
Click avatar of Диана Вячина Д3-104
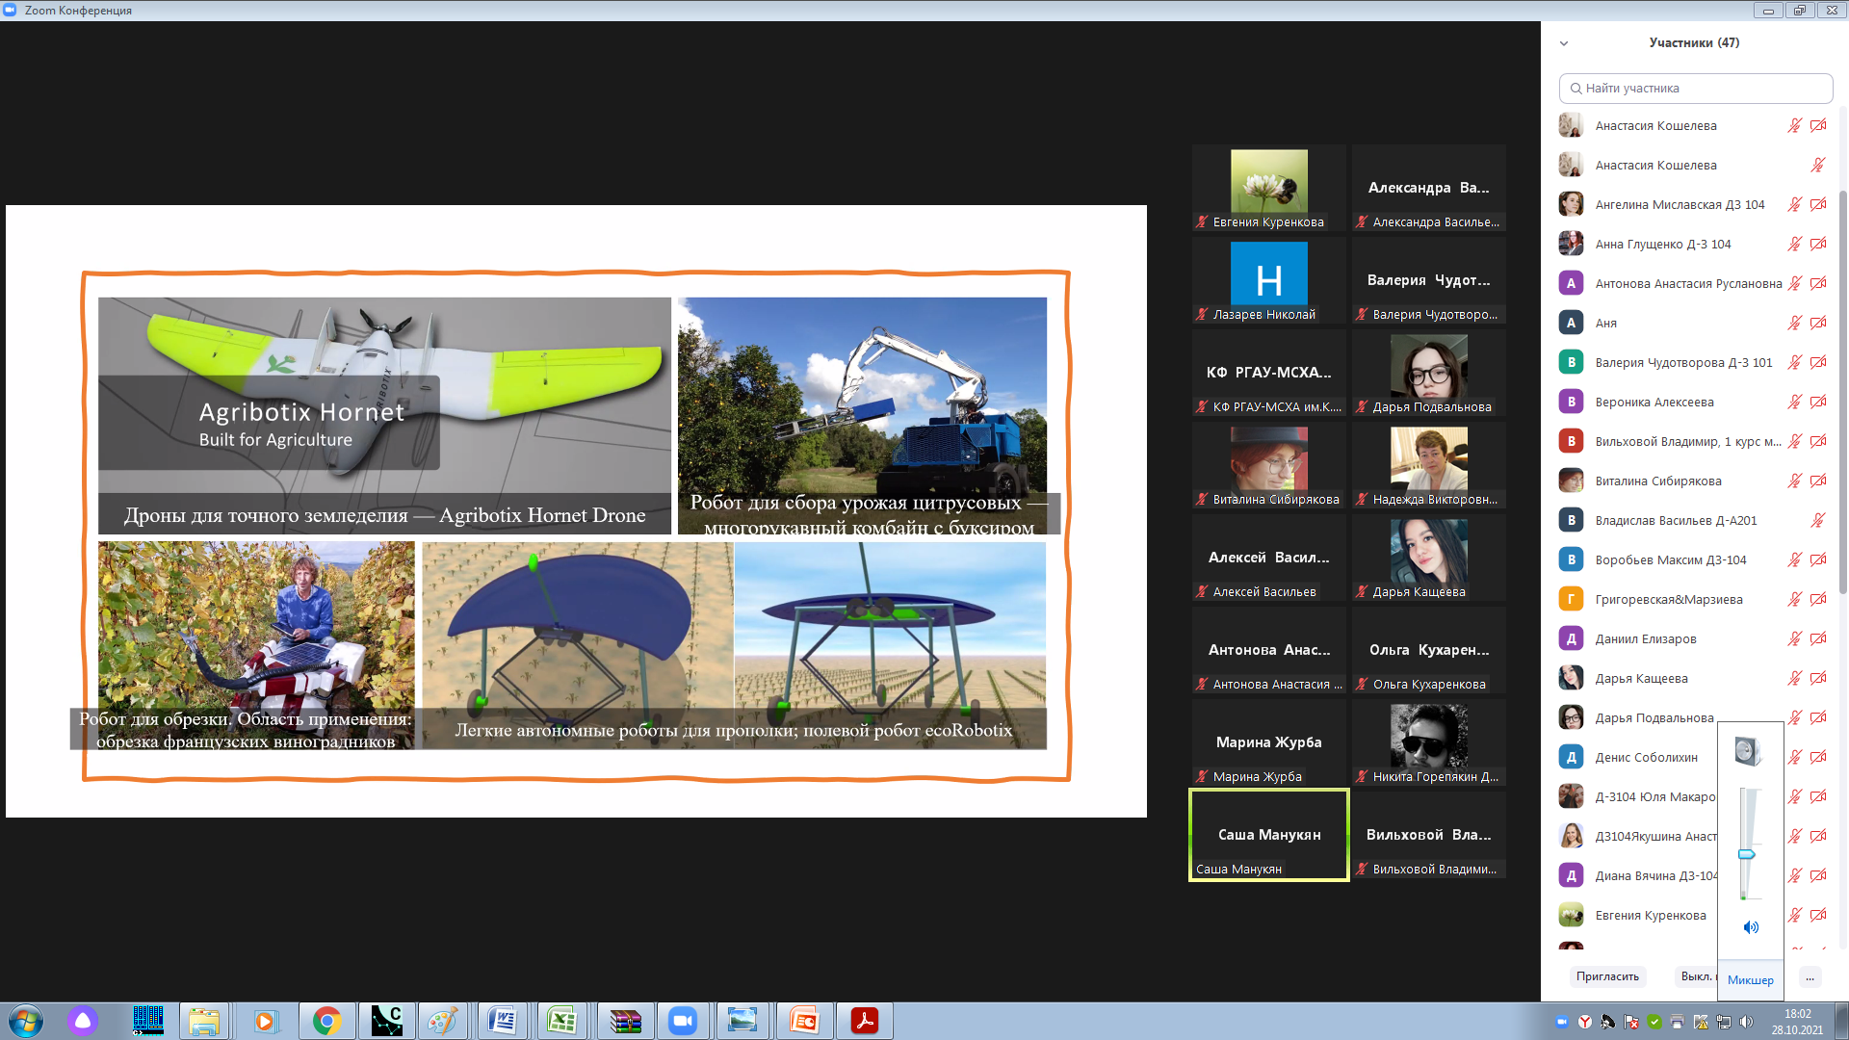[1571, 876]
